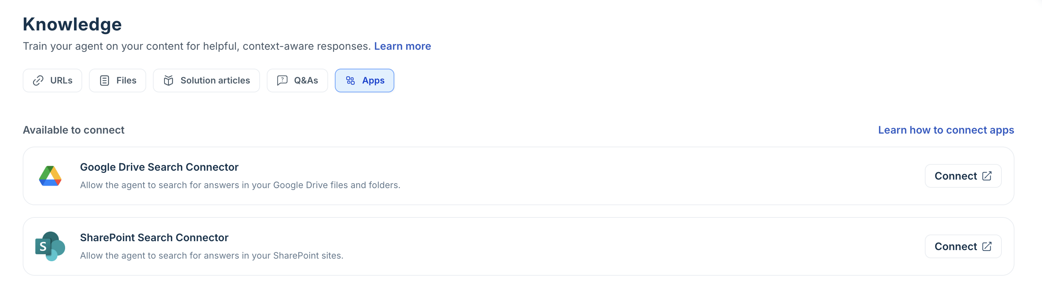The width and height of the screenshot is (1042, 282).
Task: Open the Learn more link
Action: (403, 46)
